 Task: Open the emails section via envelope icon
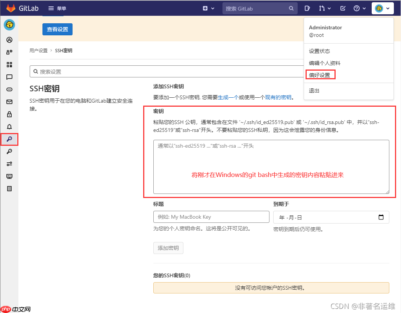coord(9,102)
